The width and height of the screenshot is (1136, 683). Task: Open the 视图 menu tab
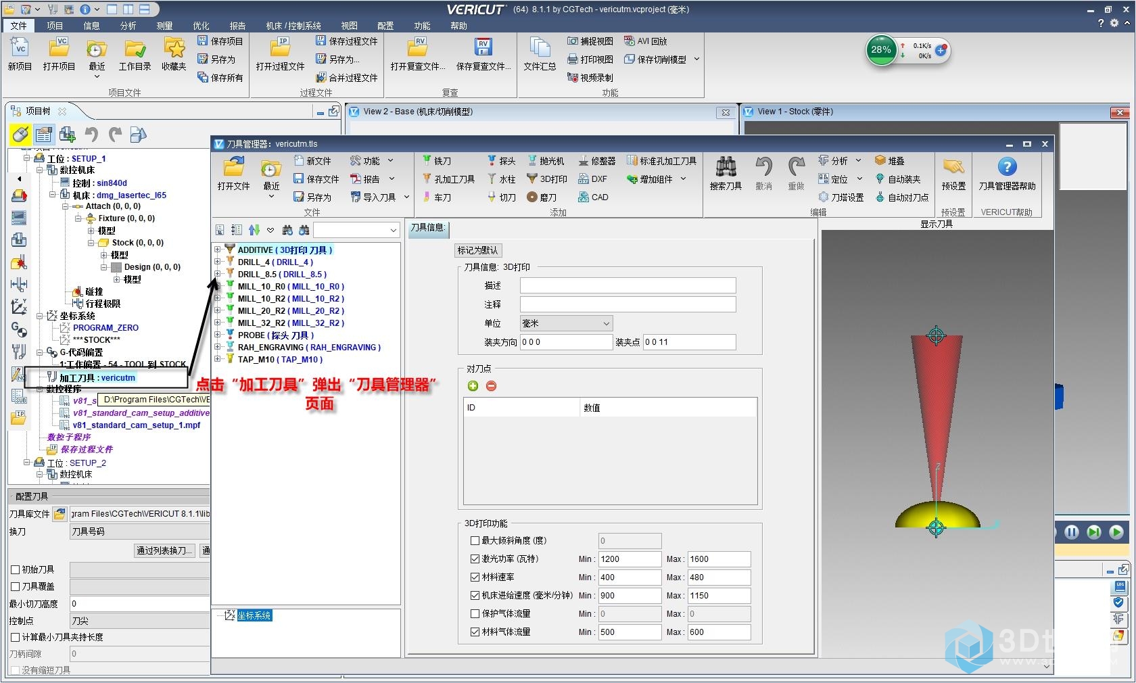(x=349, y=26)
